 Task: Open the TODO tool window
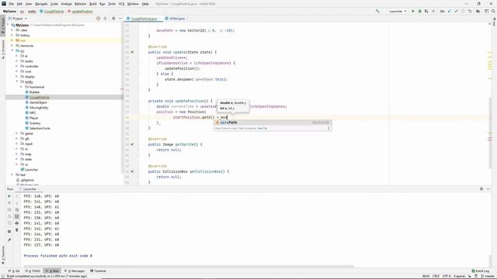pyautogui.click(x=33, y=270)
